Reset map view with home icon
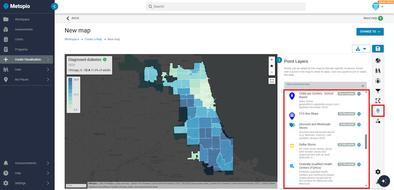The image size is (394, 190). pyautogui.click(x=272, y=66)
